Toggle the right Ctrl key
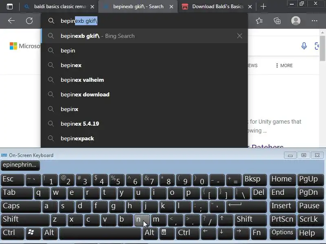326x244 pixels. pos(187,233)
